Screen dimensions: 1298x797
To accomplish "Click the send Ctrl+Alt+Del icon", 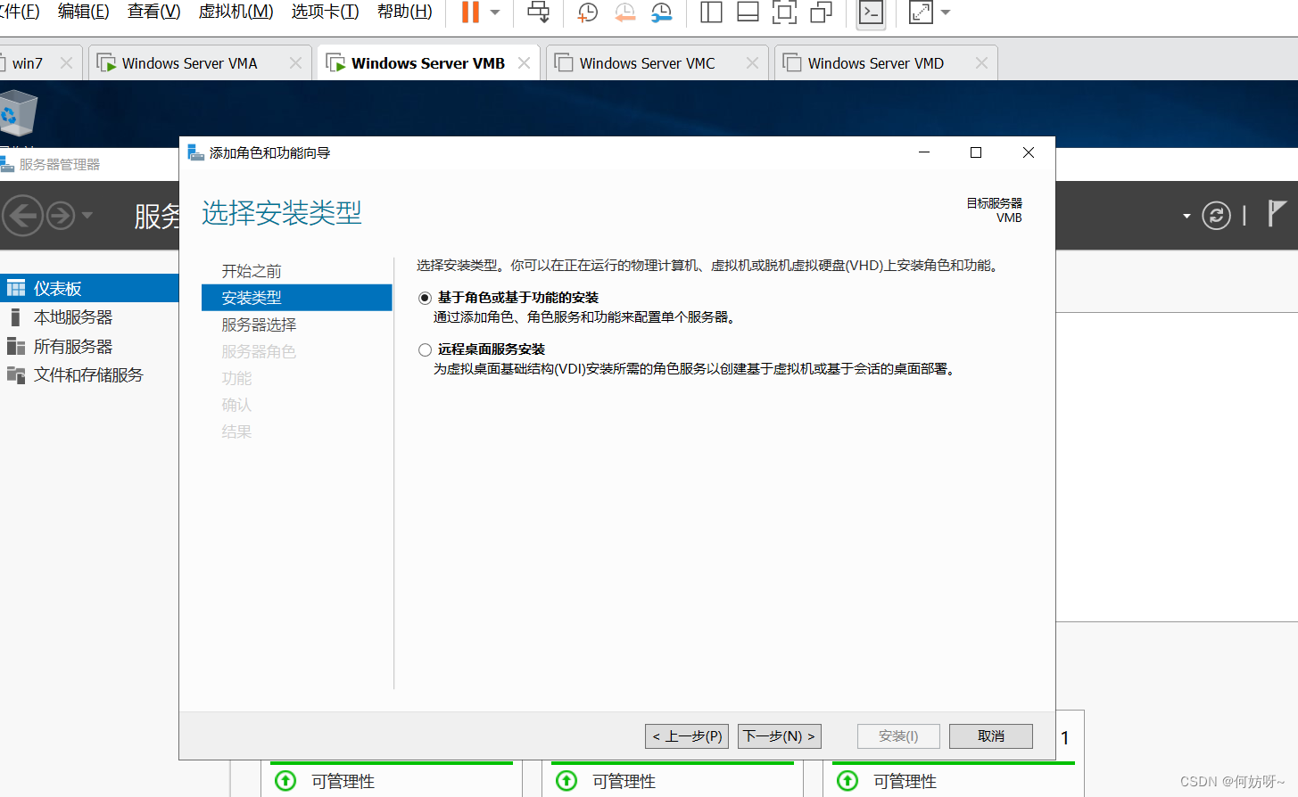I will pos(539,12).
